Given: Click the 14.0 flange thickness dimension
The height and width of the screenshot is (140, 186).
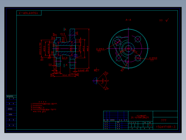Looking at the screenshot, I should tap(73, 74).
